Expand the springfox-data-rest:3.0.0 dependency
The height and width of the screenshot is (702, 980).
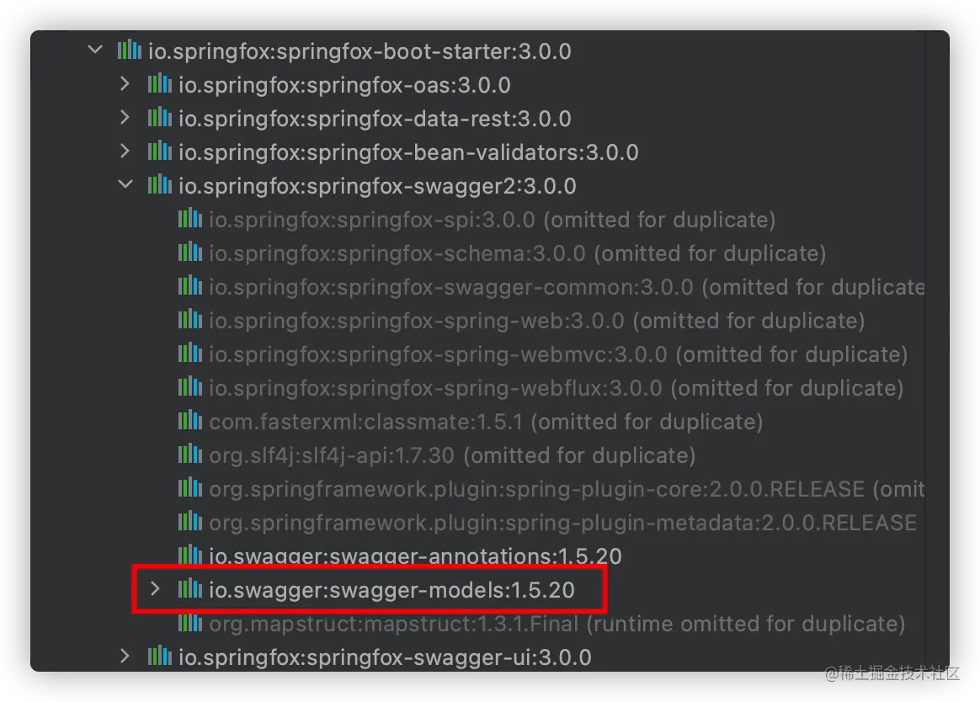coord(125,118)
